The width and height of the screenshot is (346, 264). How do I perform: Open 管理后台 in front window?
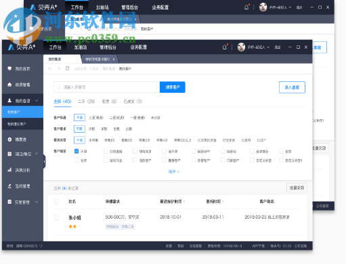108,47
